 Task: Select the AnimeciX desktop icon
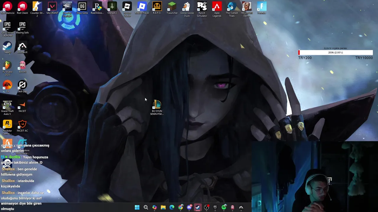tap(22, 48)
